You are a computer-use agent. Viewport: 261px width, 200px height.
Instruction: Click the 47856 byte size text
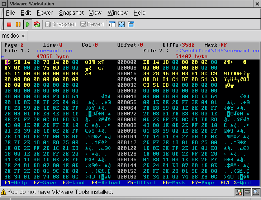pyautogui.click(x=53, y=56)
